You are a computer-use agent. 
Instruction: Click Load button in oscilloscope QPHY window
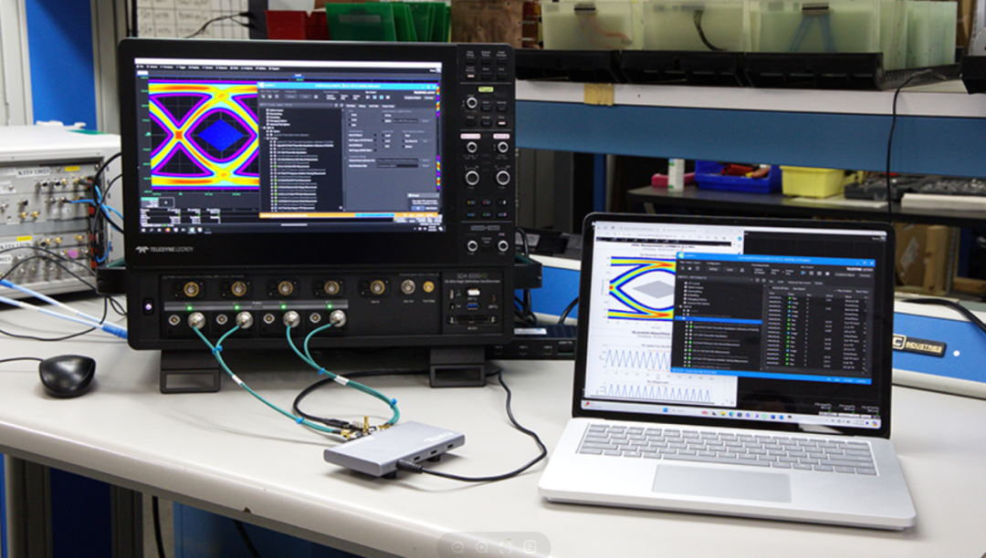[305, 97]
